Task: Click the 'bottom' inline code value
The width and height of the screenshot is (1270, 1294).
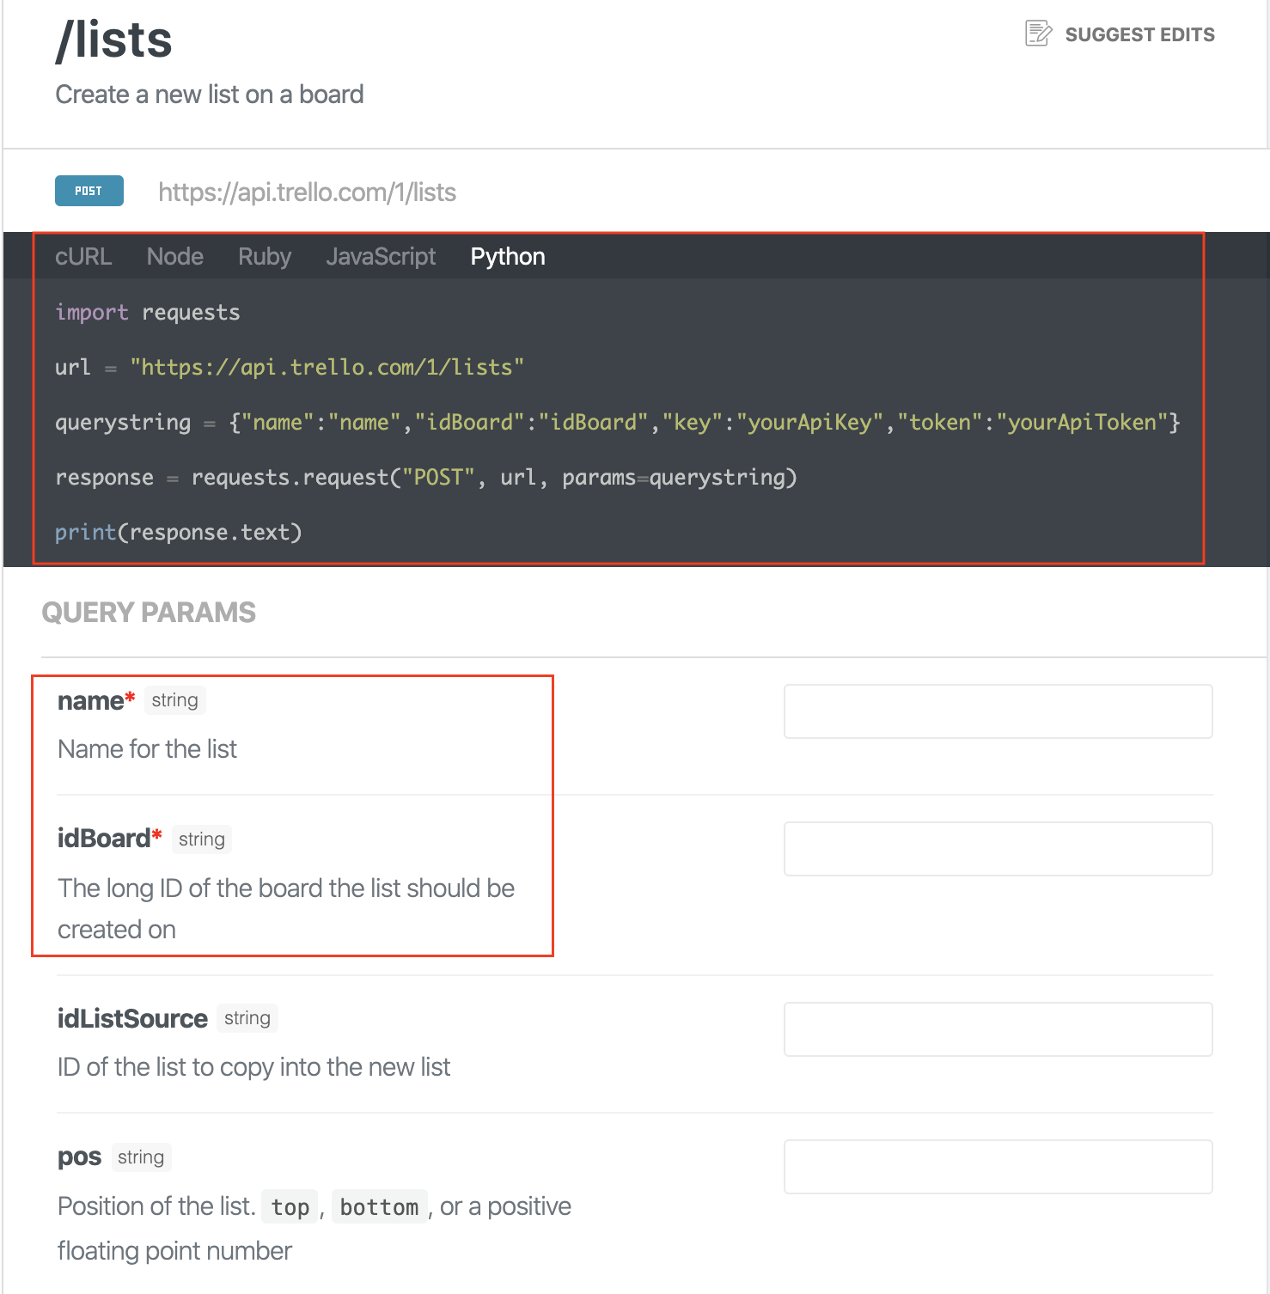Action: click(x=379, y=1207)
